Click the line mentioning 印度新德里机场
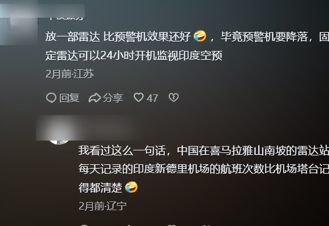The image size is (329, 226). [204, 169]
